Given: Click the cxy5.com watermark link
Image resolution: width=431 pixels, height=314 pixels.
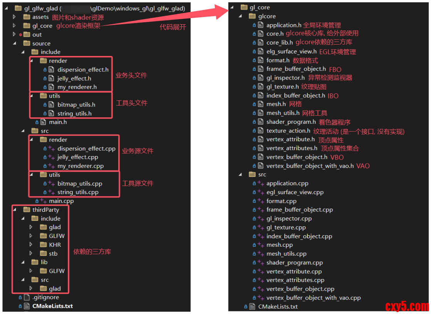Looking at the screenshot, I should click(x=407, y=306).
